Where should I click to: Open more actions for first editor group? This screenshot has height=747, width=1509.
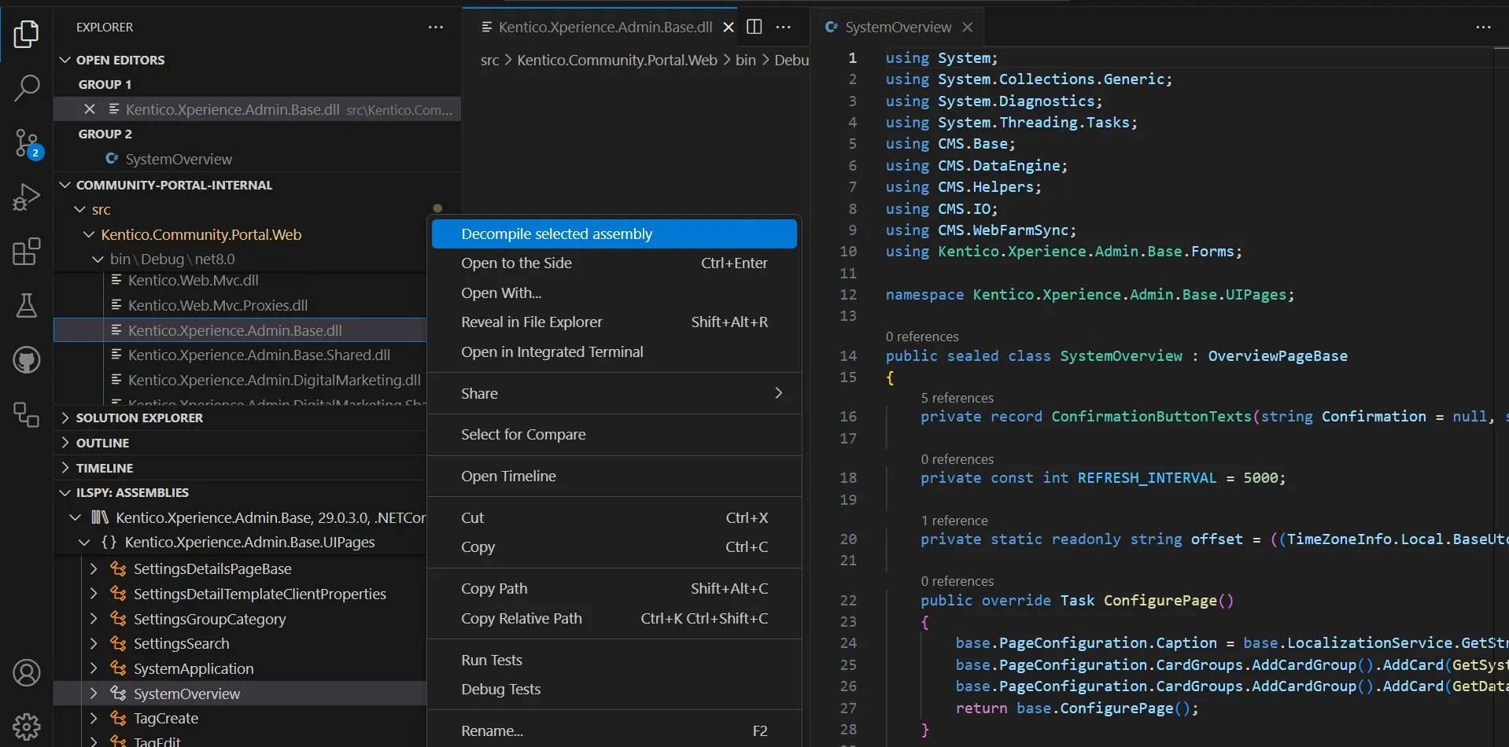point(784,28)
